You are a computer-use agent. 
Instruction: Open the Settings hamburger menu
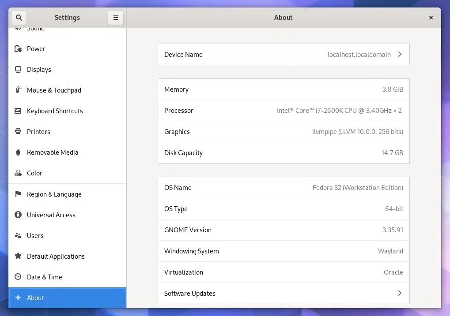[116, 18]
